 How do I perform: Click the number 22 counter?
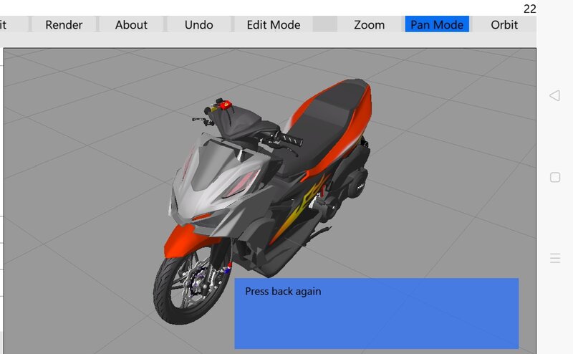(x=529, y=9)
